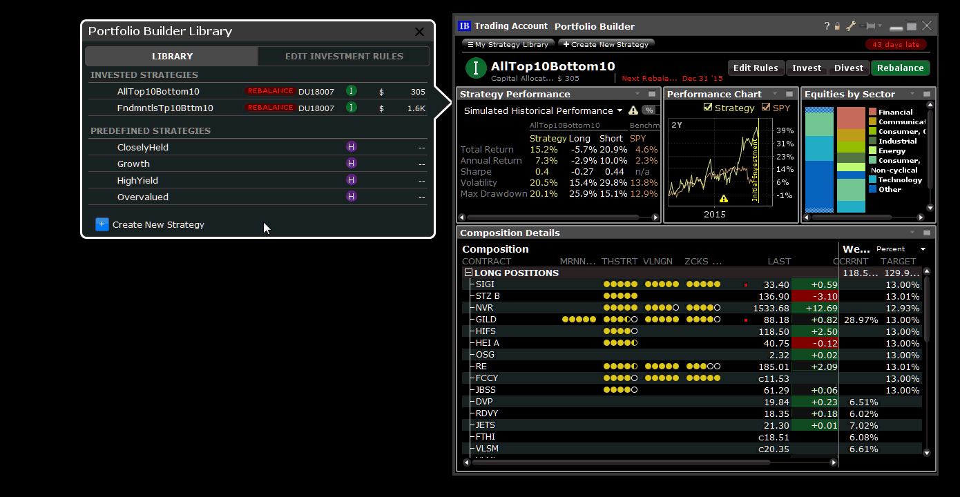Viewport: 960px width, 497px height.
Task: Click the green I icon beside AllTop10Bottom10
Action: 351,90
